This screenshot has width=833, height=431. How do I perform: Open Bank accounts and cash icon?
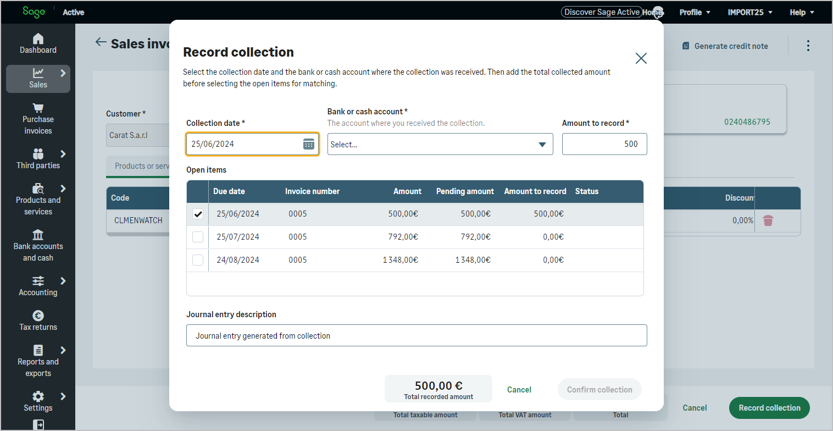click(x=38, y=235)
